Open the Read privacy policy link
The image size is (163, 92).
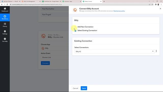tap(119, 11)
